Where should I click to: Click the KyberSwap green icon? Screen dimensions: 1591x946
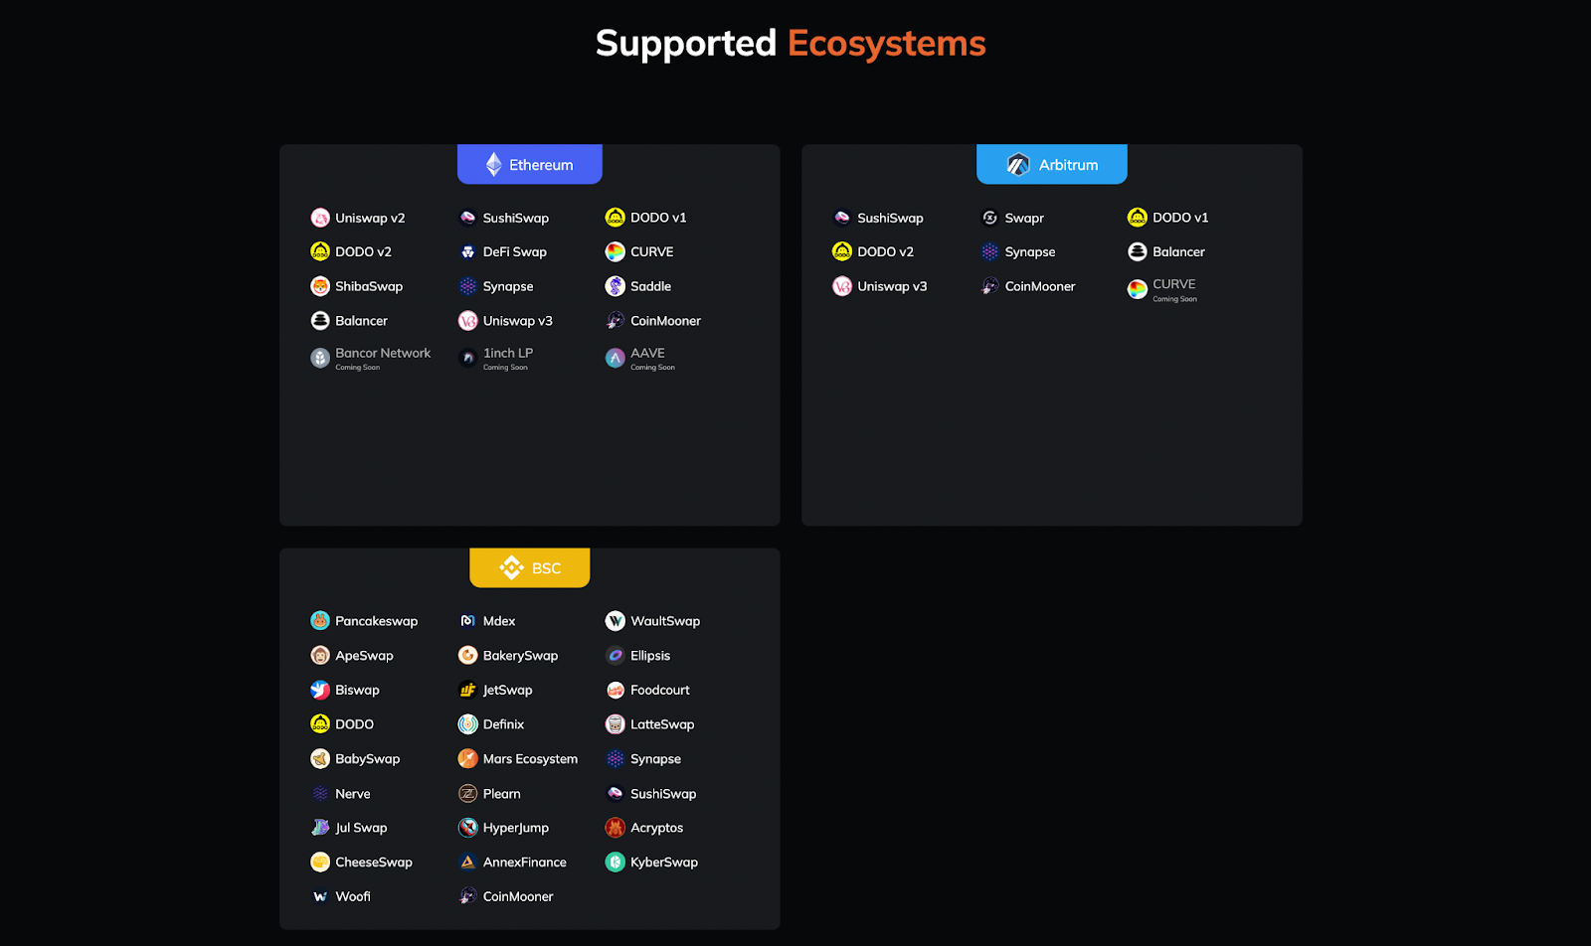(x=616, y=863)
